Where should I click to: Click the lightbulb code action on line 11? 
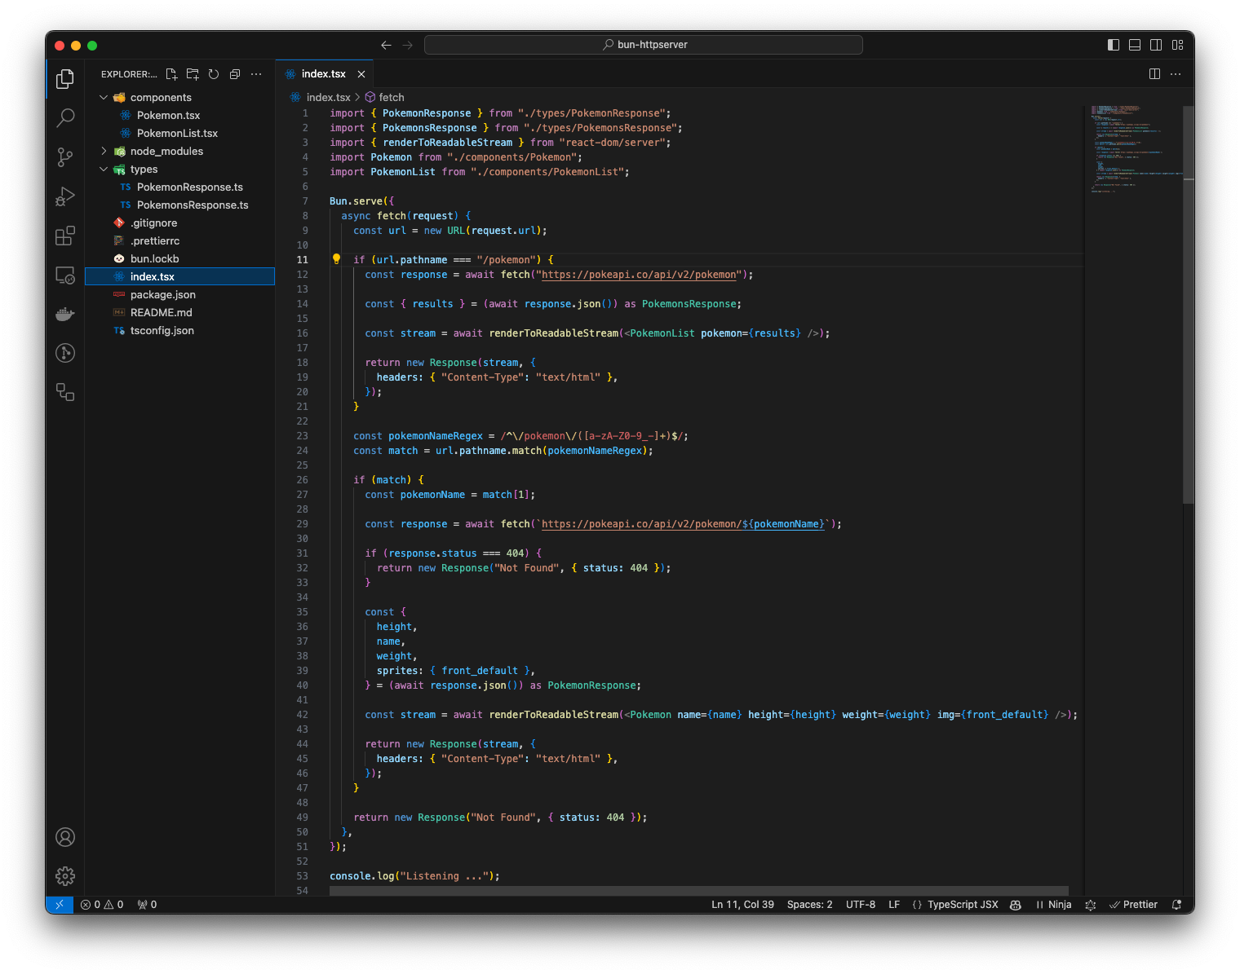[x=336, y=259]
